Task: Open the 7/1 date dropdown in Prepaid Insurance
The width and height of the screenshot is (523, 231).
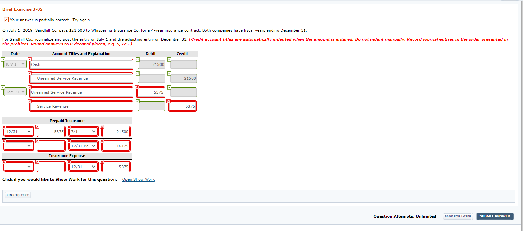Action: point(83,131)
